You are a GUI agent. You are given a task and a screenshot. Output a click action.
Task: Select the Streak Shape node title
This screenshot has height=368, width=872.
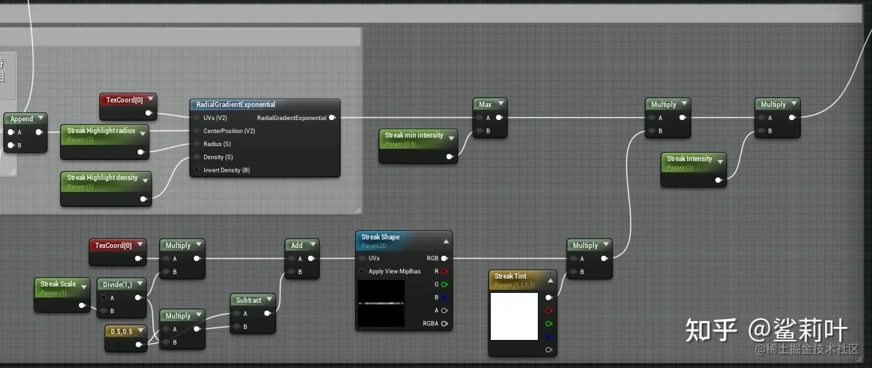click(x=381, y=237)
